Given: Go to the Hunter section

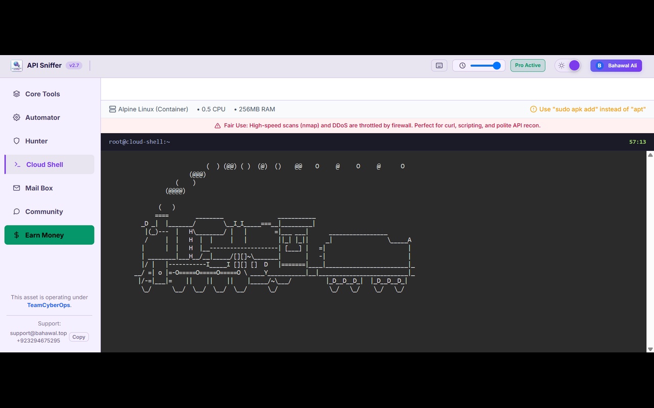Looking at the screenshot, I should tap(49, 141).
